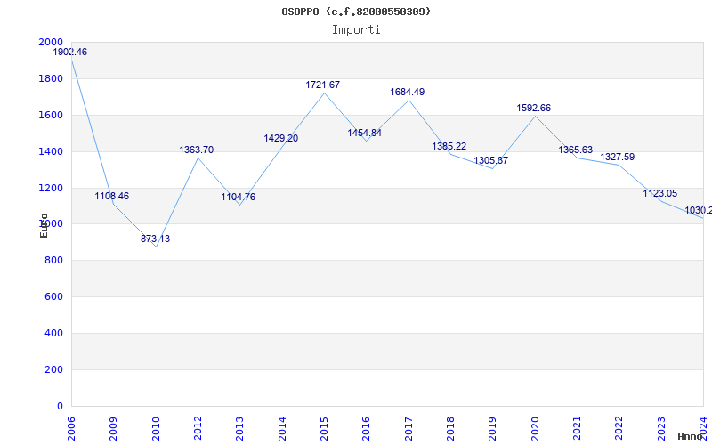
Task: Click year 2019 on x-axis
Action: 493,428
